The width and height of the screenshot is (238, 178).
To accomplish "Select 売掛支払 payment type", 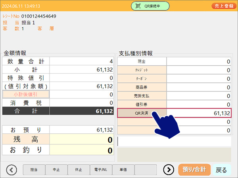I will 142,96.
